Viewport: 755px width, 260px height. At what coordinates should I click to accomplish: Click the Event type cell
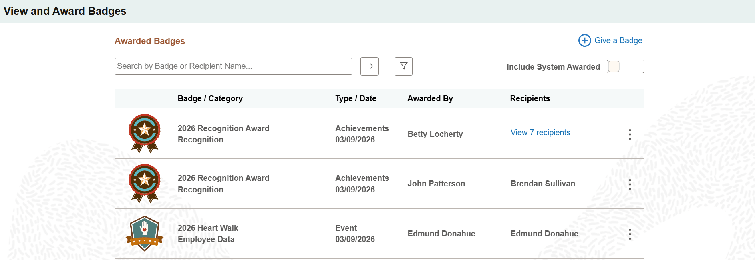346,228
